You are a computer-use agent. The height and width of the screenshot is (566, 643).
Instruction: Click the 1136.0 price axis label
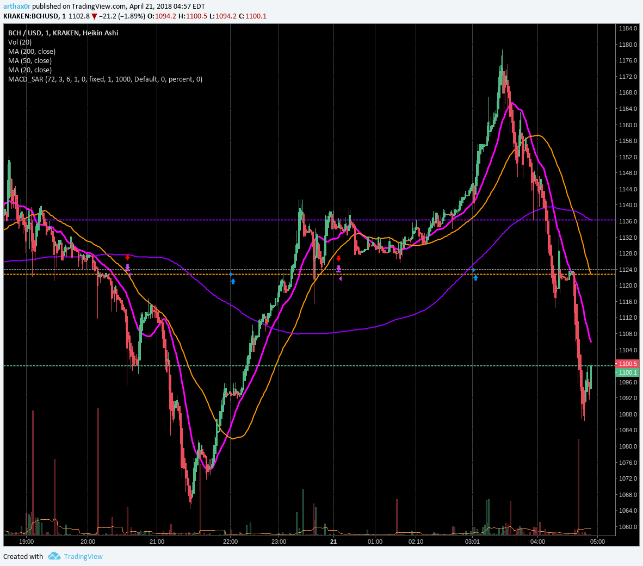tap(628, 221)
